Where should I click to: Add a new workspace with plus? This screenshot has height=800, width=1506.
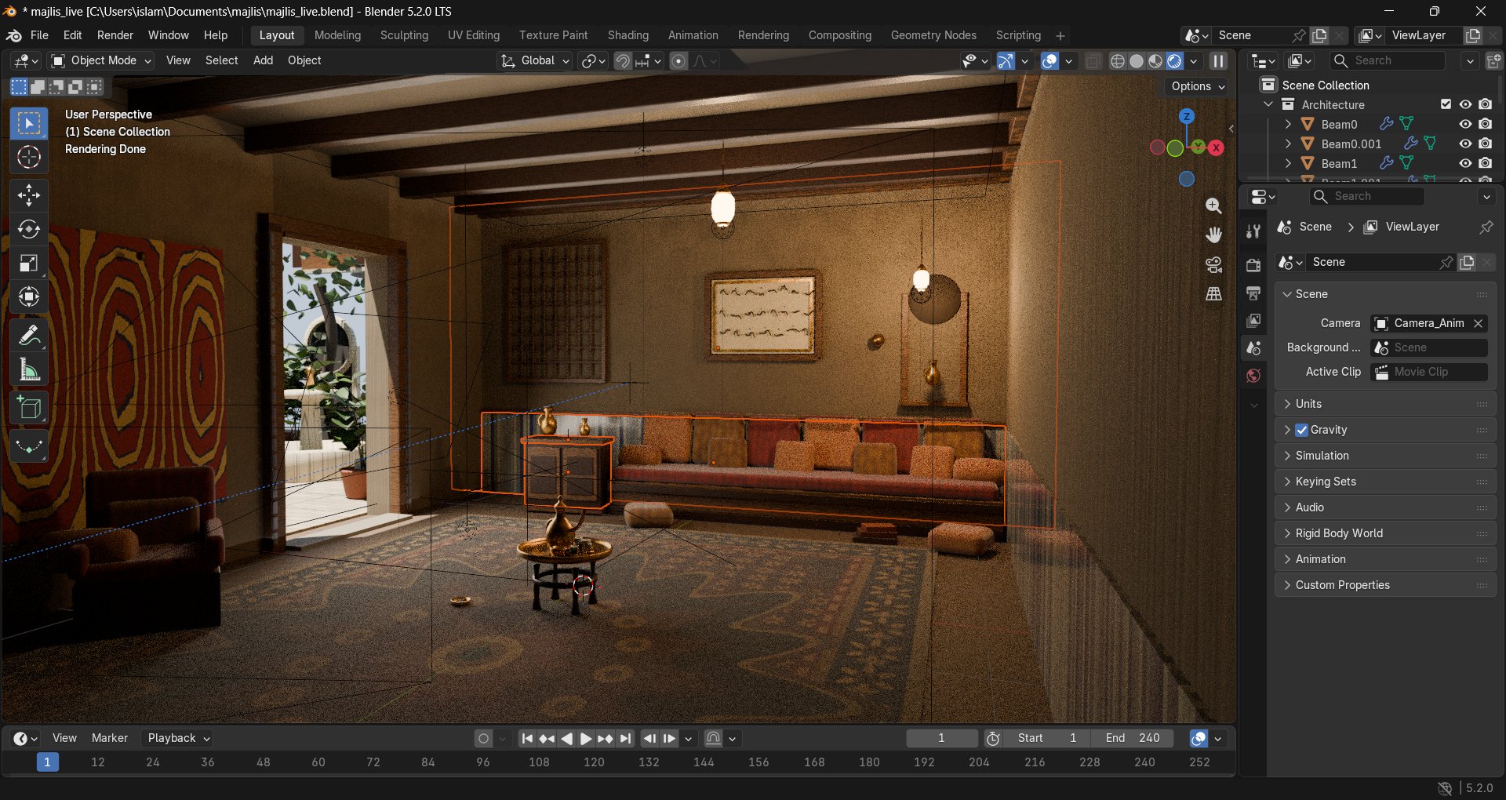point(1060,35)
